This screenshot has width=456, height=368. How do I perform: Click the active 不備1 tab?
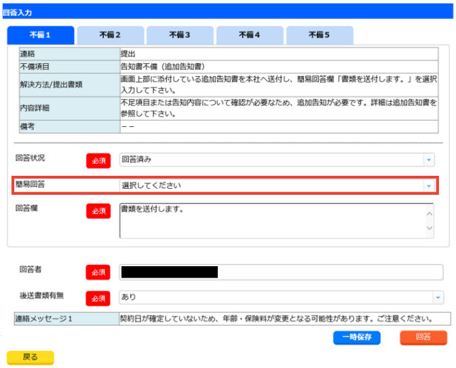point(40,35)
